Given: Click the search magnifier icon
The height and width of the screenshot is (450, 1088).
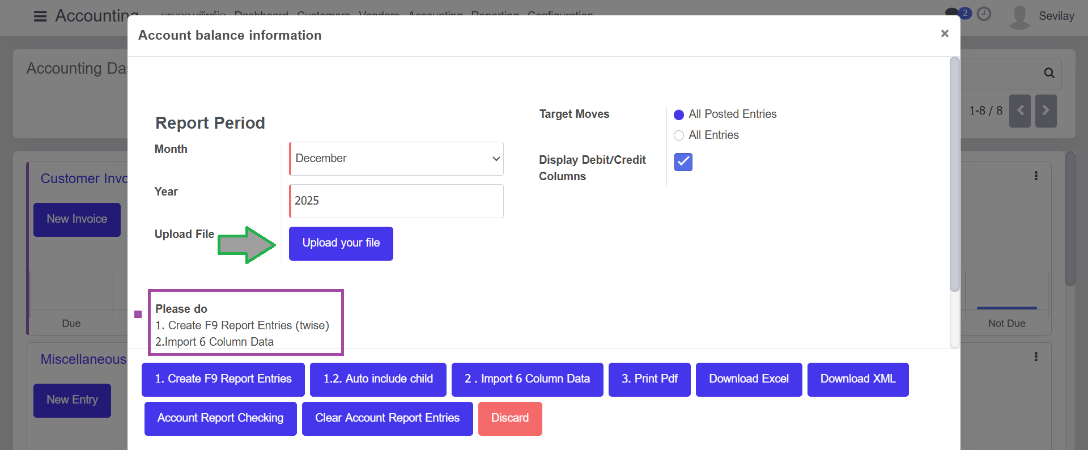Looking at the screenshot, I should click(x=1049, y=73).
